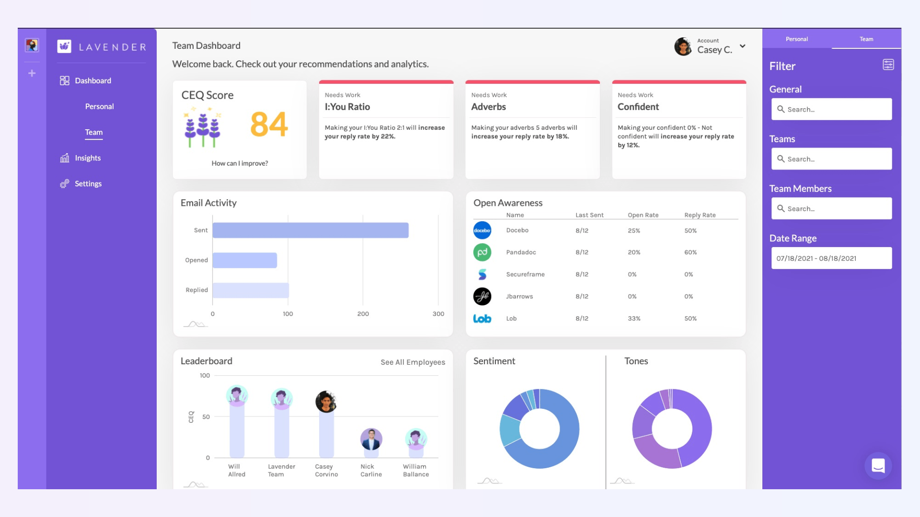Switch to the Personal filter tab

(796, 39)
